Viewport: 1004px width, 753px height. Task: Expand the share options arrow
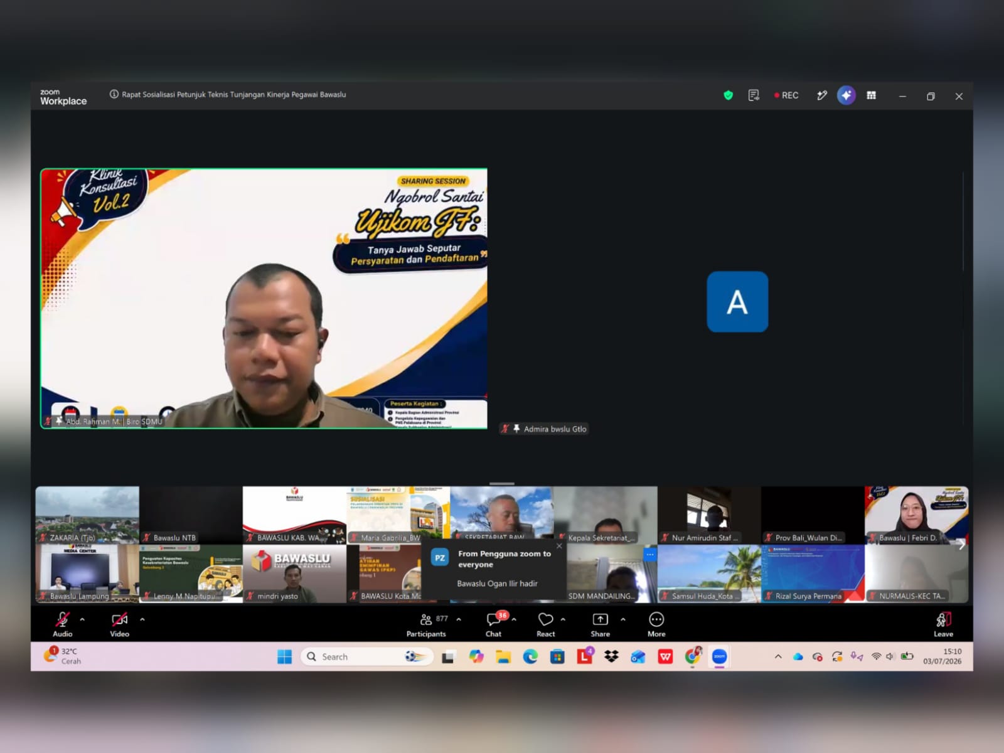point(622,619)
